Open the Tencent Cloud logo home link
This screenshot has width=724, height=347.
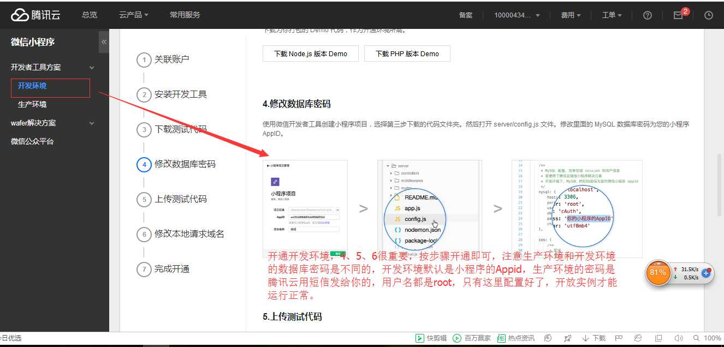[36, 15]
